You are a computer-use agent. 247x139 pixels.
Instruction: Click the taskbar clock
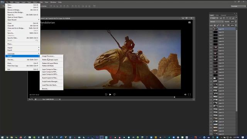236,137
